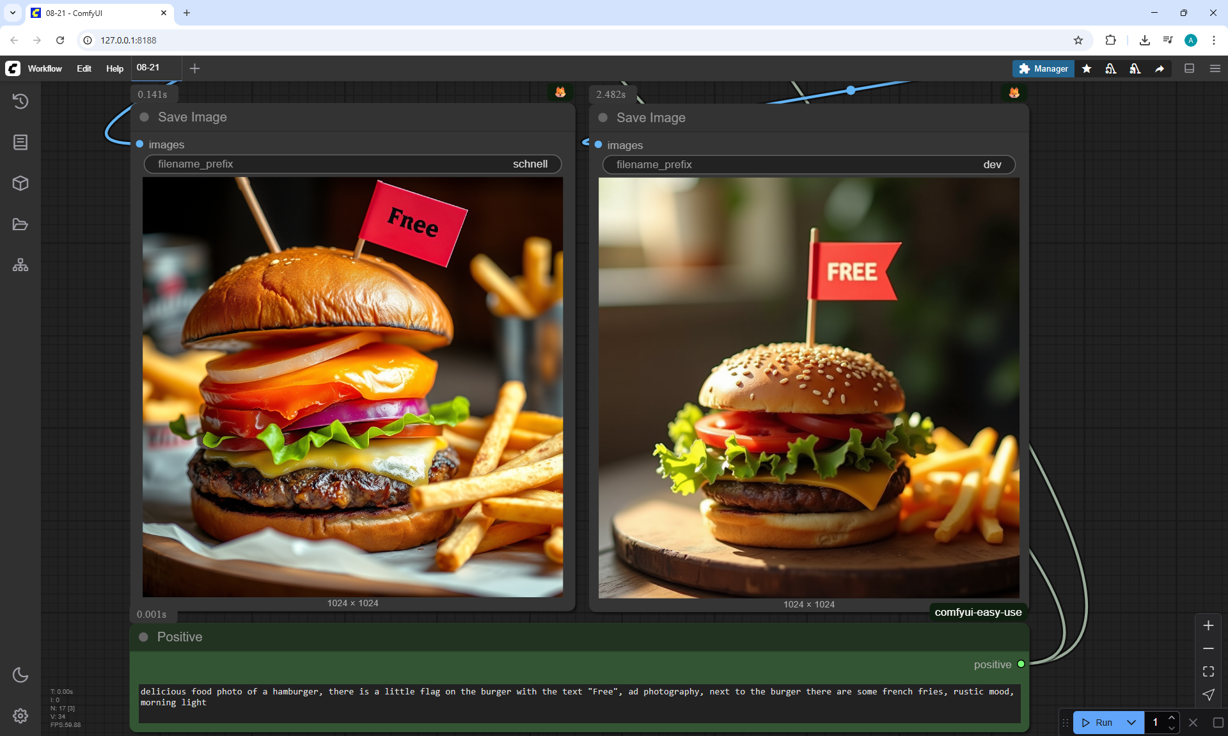The height and width of the screenshot is (736, 1228).
Task: Toggle dark theme moon icon
Action: click(20, 675)
